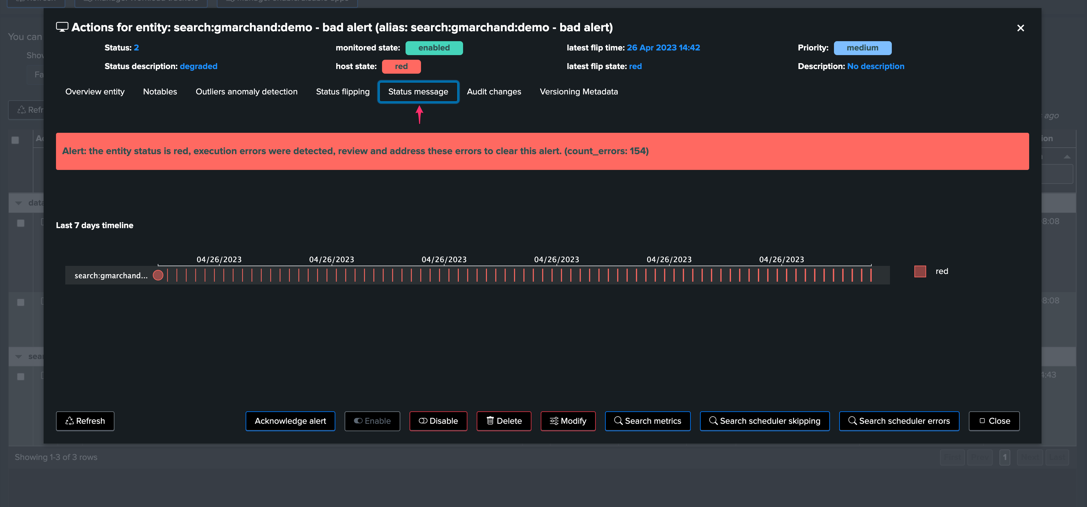This screenshot has width=1087, height=507.
Task: Open the Modify entity options
Action: pos(568,421)
